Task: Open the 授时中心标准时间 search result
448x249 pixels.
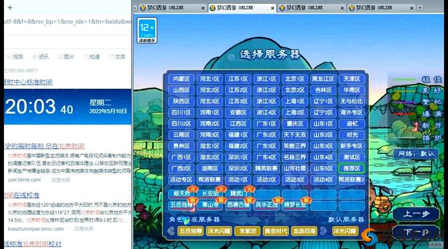Action: [28, 82]
